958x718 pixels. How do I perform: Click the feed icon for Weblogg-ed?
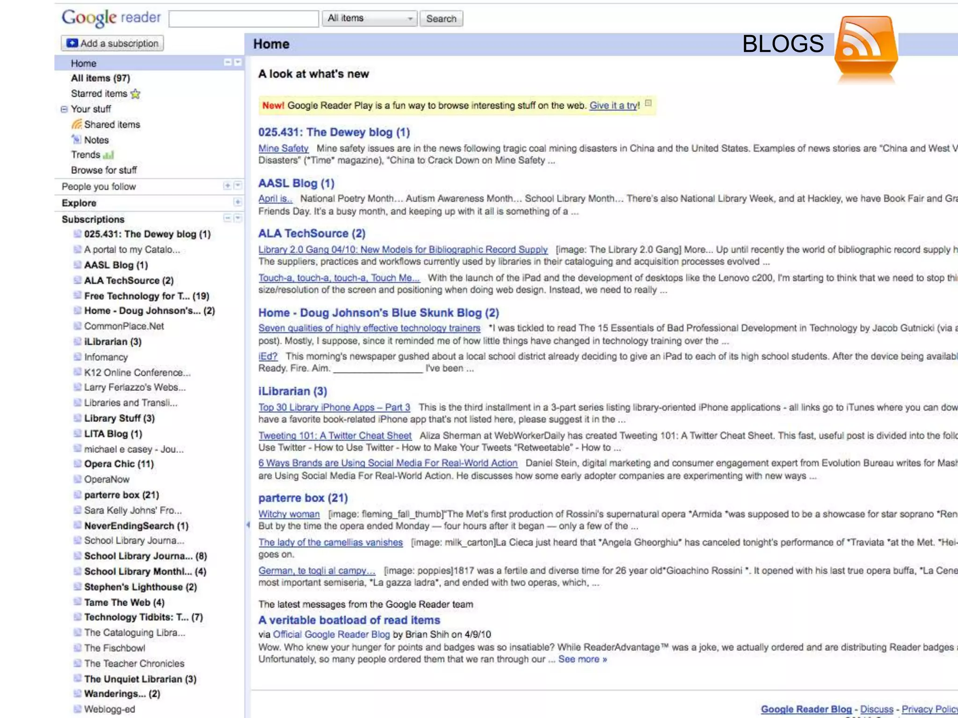click(x=78, y=709)
